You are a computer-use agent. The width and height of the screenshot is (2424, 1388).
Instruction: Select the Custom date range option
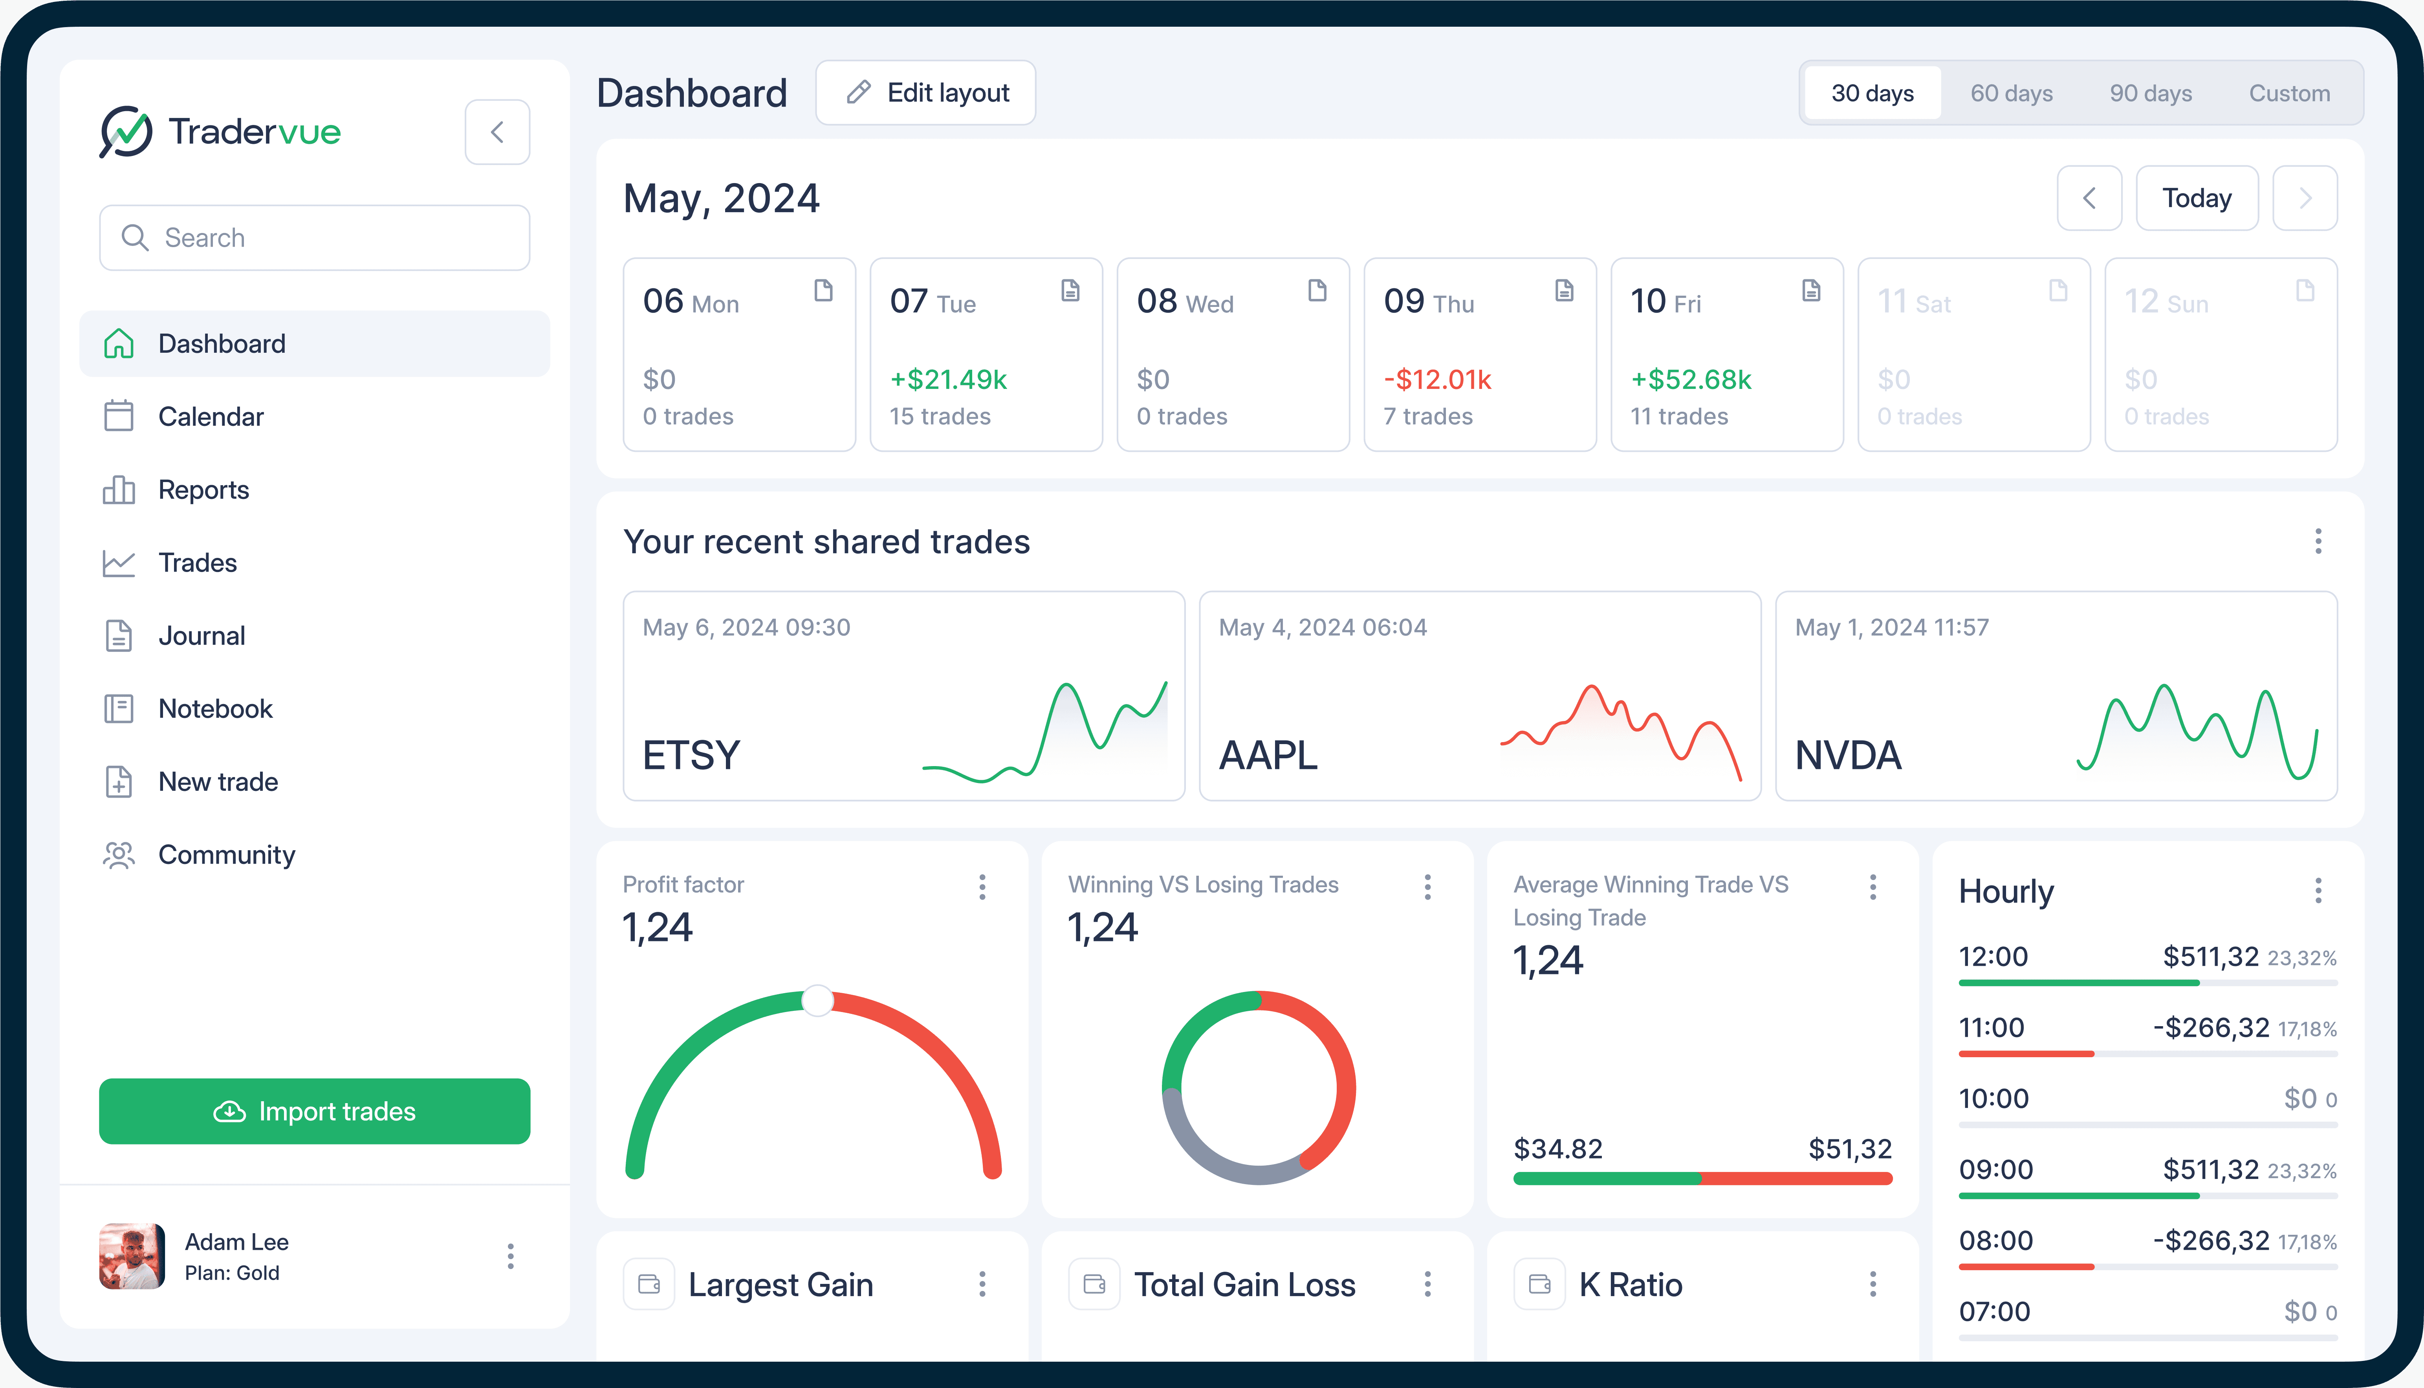(2290, 92)
